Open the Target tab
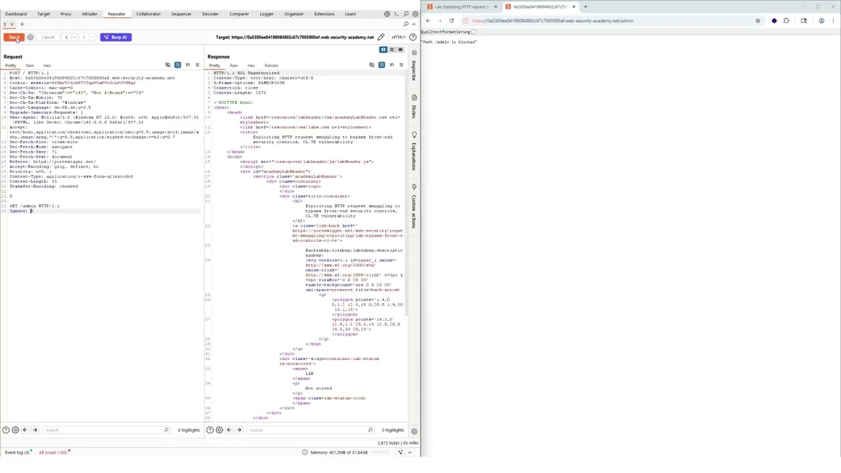The width and height of the screenshot is (841, 473). 43,14
